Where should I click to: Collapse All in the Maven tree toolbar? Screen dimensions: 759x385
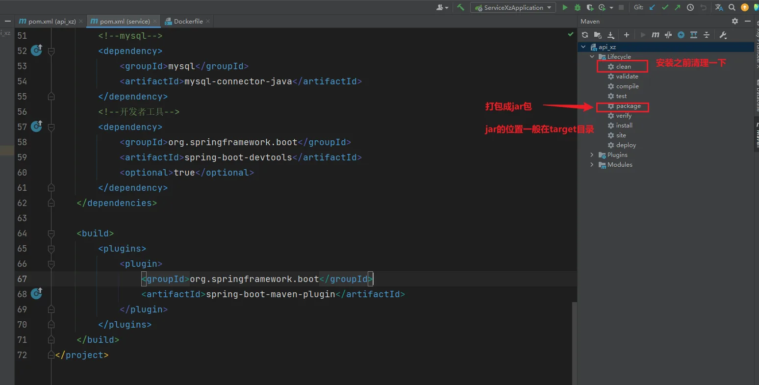click(707, 35)
